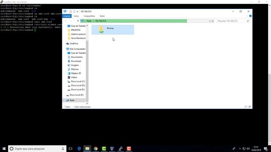Click the clock and date in taskbar

click(x=256, y=149)
